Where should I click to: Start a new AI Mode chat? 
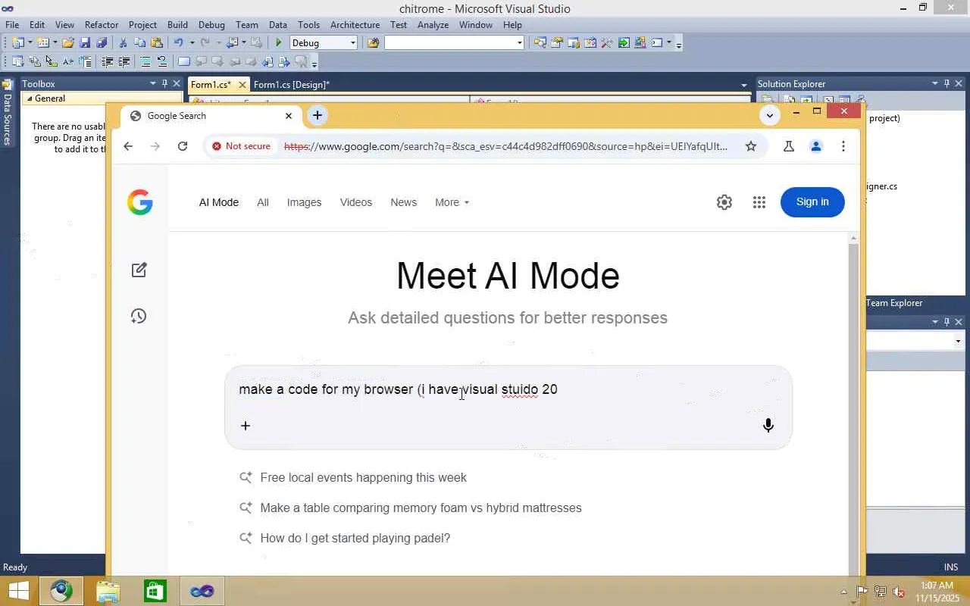(139, 270)
